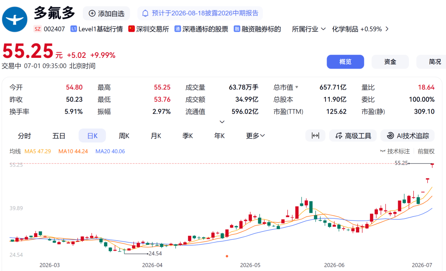Open the 概览 overview tab

[345, 62]
